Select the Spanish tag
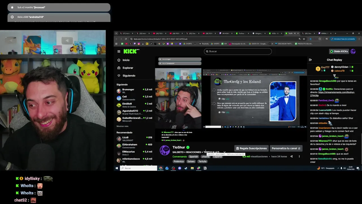 pyautogui.click(x=194, y=156)
